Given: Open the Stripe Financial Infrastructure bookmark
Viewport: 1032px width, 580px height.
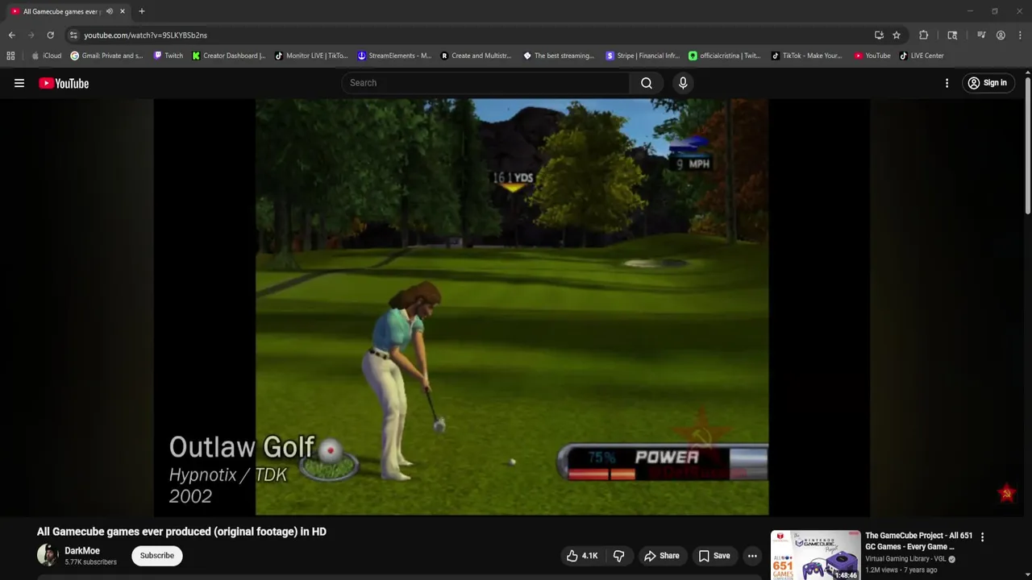Looking at the screenshot, I should click(x=643, y=56).
